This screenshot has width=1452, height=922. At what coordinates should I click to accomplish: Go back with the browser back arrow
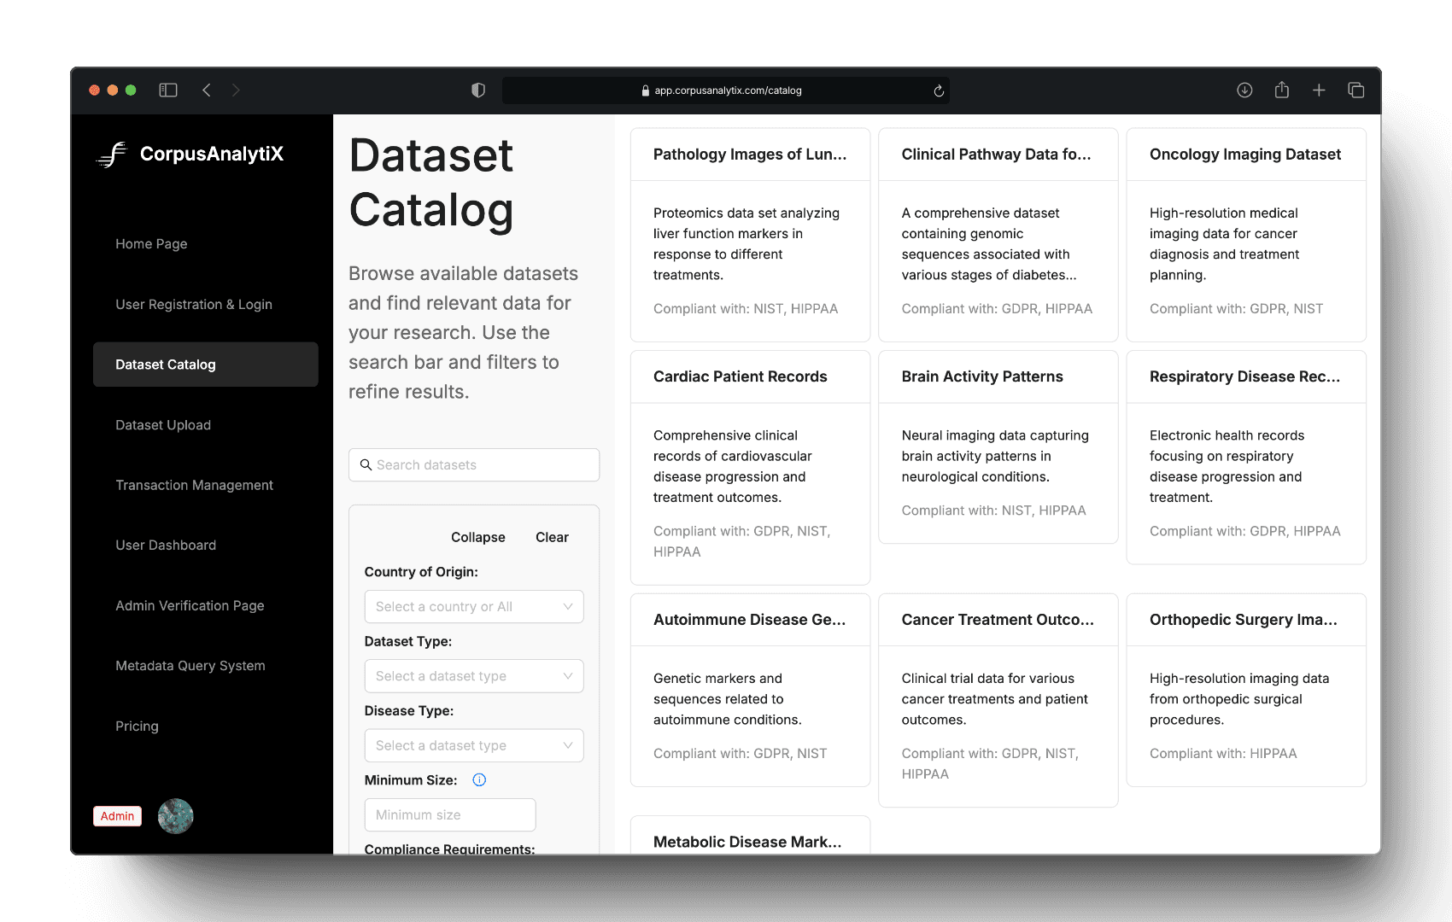click(206, 90)
